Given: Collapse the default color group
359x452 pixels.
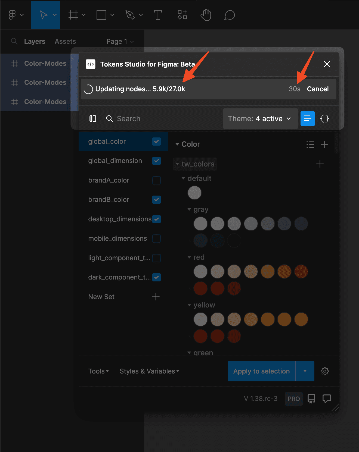Looking at the screenshot, I should [x=183, y=178].
